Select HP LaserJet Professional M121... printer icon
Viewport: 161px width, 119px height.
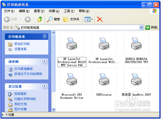104,44
